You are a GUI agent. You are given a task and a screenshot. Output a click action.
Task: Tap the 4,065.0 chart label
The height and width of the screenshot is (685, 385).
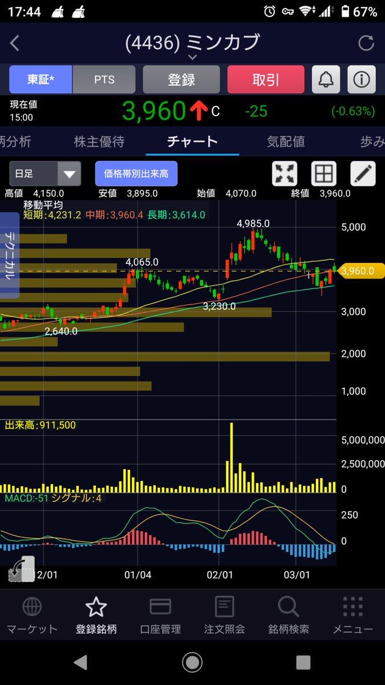pos(142,262)
